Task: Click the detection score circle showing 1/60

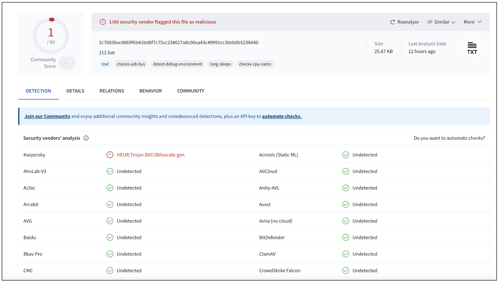Action: tap(51, 36)
